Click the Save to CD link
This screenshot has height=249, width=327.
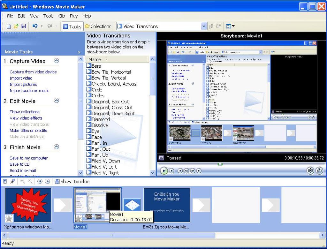click(x=19, y=164)
